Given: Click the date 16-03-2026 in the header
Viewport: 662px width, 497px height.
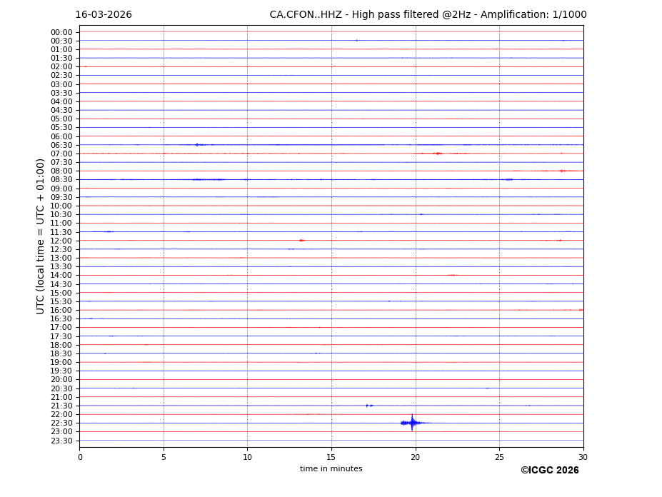Looking at the screenshot, I should coord(104,15).
